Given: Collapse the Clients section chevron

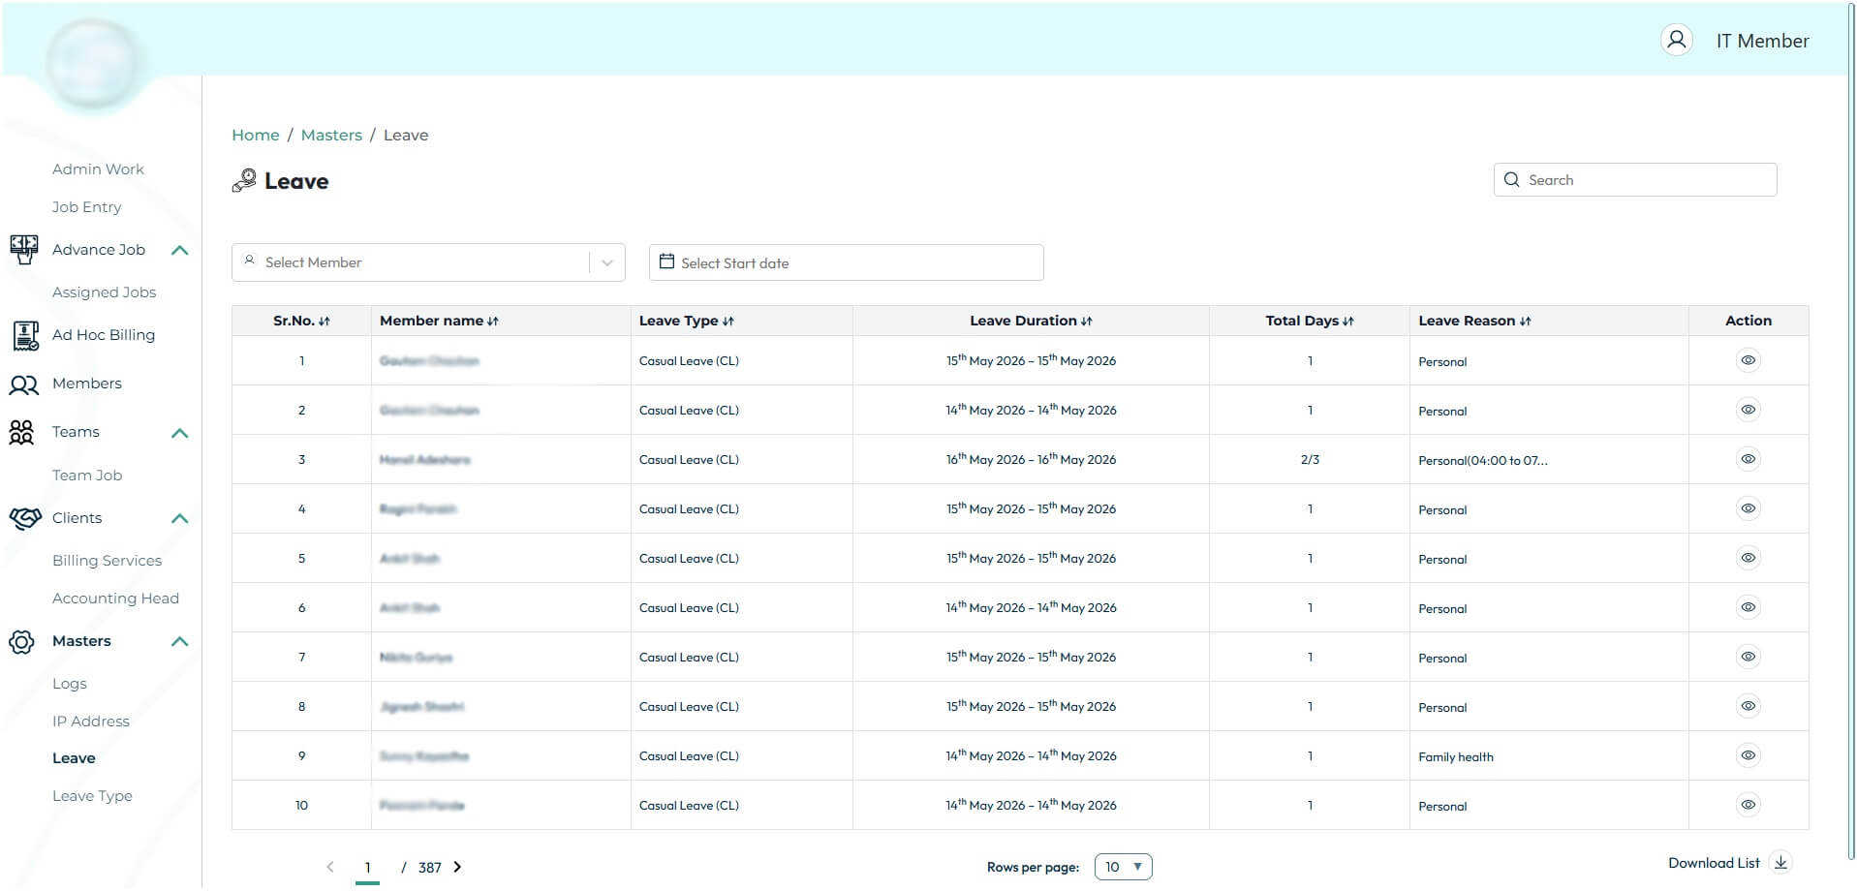Looking at the screenshot, I should pyautogui.click(x=179, y=519).
